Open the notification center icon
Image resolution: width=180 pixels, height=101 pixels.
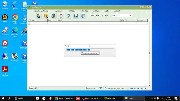pos(176,98)
